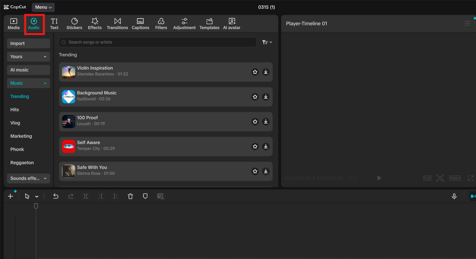The image size is (476, 259).
Task: Click the Safe With You thumbnail
Action: 69,171
